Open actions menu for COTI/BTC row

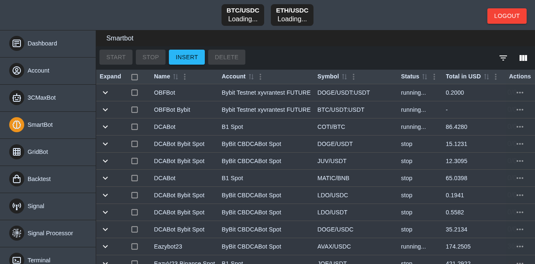(x=520, y=127)
